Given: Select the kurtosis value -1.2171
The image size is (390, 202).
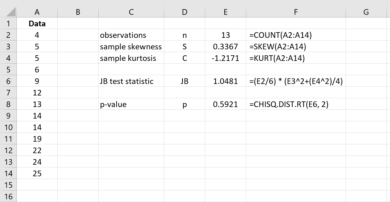Looking at the screenshot, I should pyautogui.click(x=225, y=58).
